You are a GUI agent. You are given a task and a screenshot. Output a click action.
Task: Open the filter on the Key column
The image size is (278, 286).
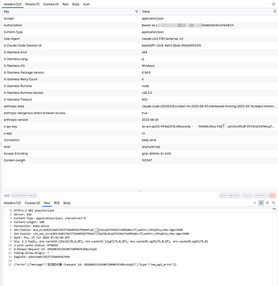[137, 11]
